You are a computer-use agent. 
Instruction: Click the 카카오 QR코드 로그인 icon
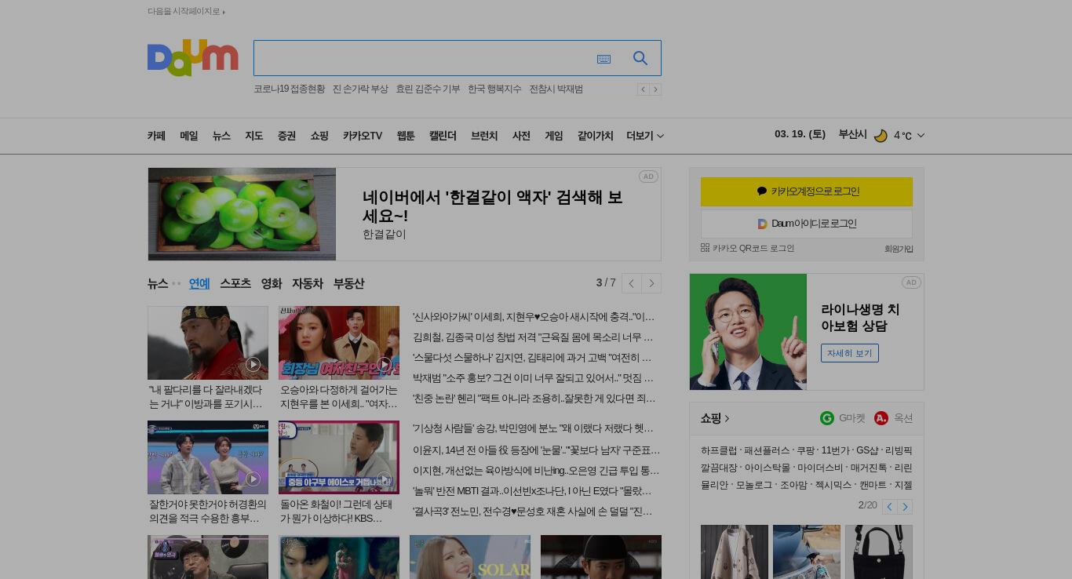pos(705,248)
